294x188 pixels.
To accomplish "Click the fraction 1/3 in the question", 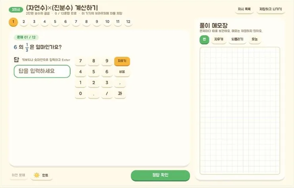I will (27, 47).
